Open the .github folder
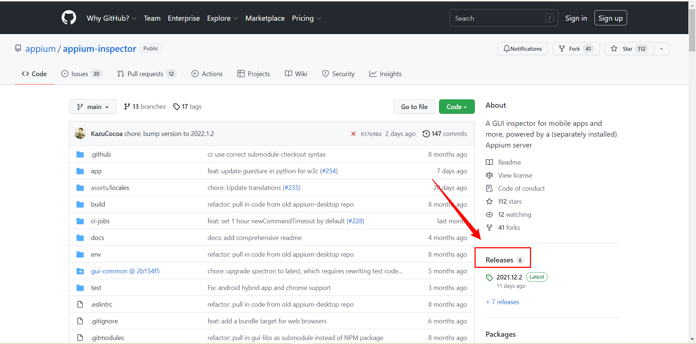The width and height of the screenshot is (696, 344). [x=101, y=154]
